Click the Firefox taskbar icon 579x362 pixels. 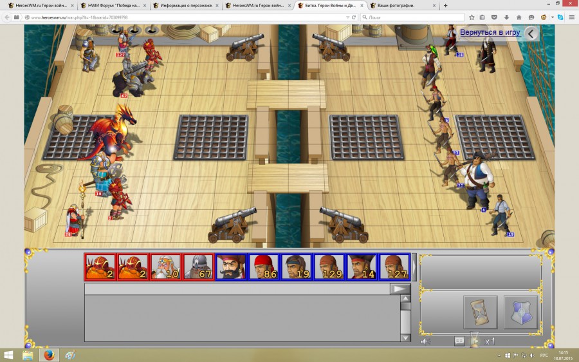pyautogui.click(x=49, y=356)
